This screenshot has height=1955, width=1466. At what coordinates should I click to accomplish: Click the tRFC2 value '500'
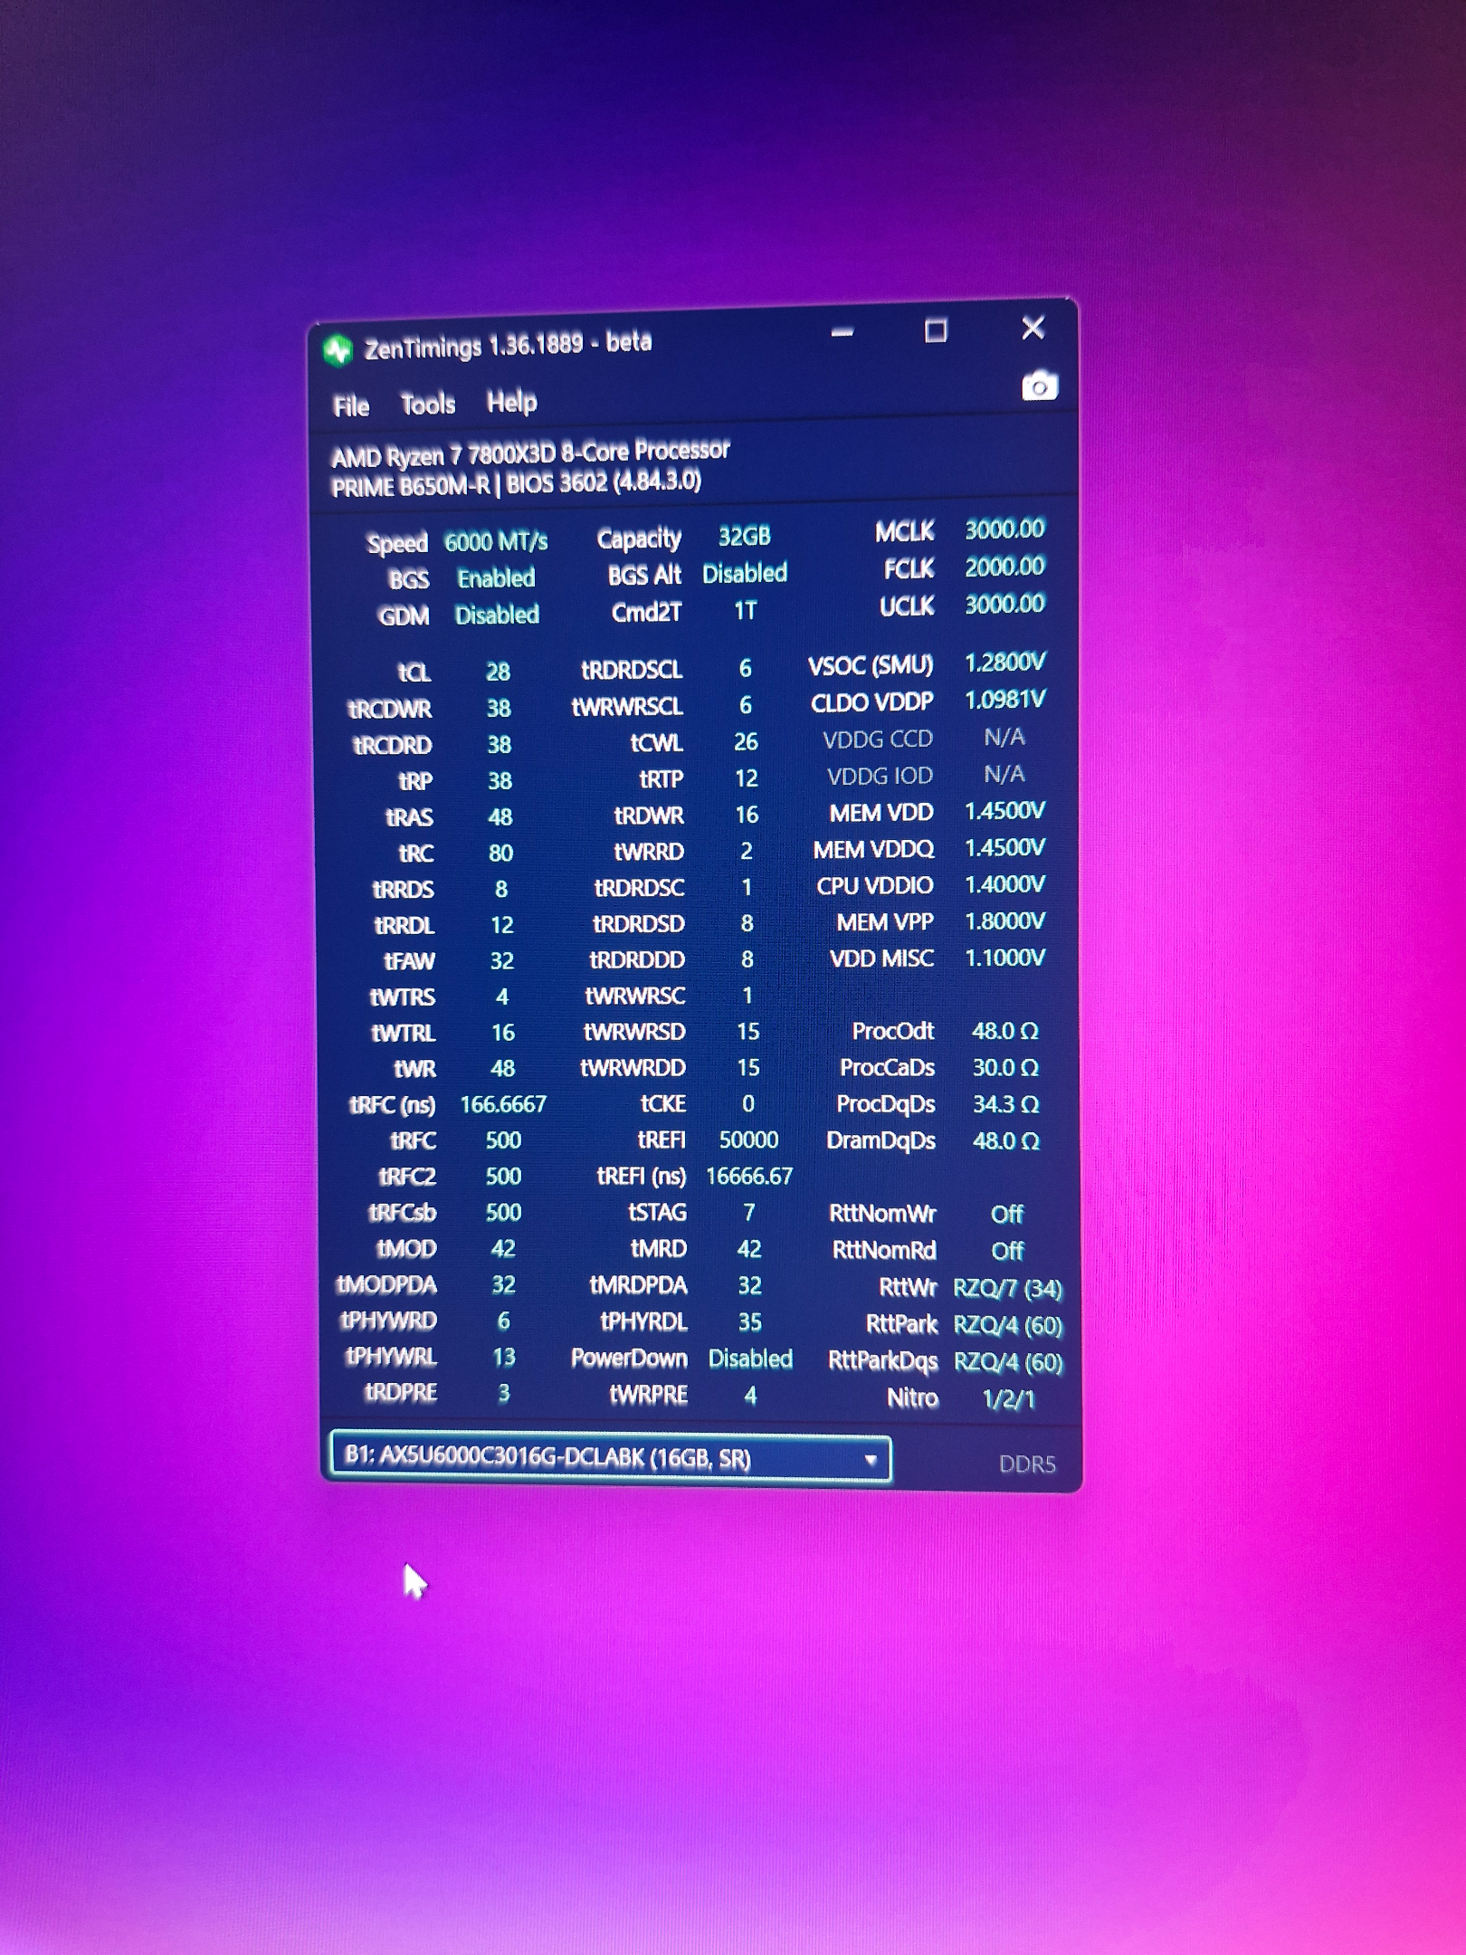503,1177
